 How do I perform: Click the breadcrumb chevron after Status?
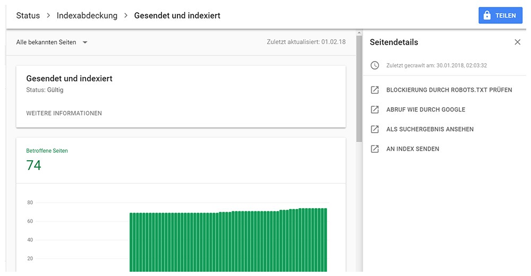(x=48, y=15)
